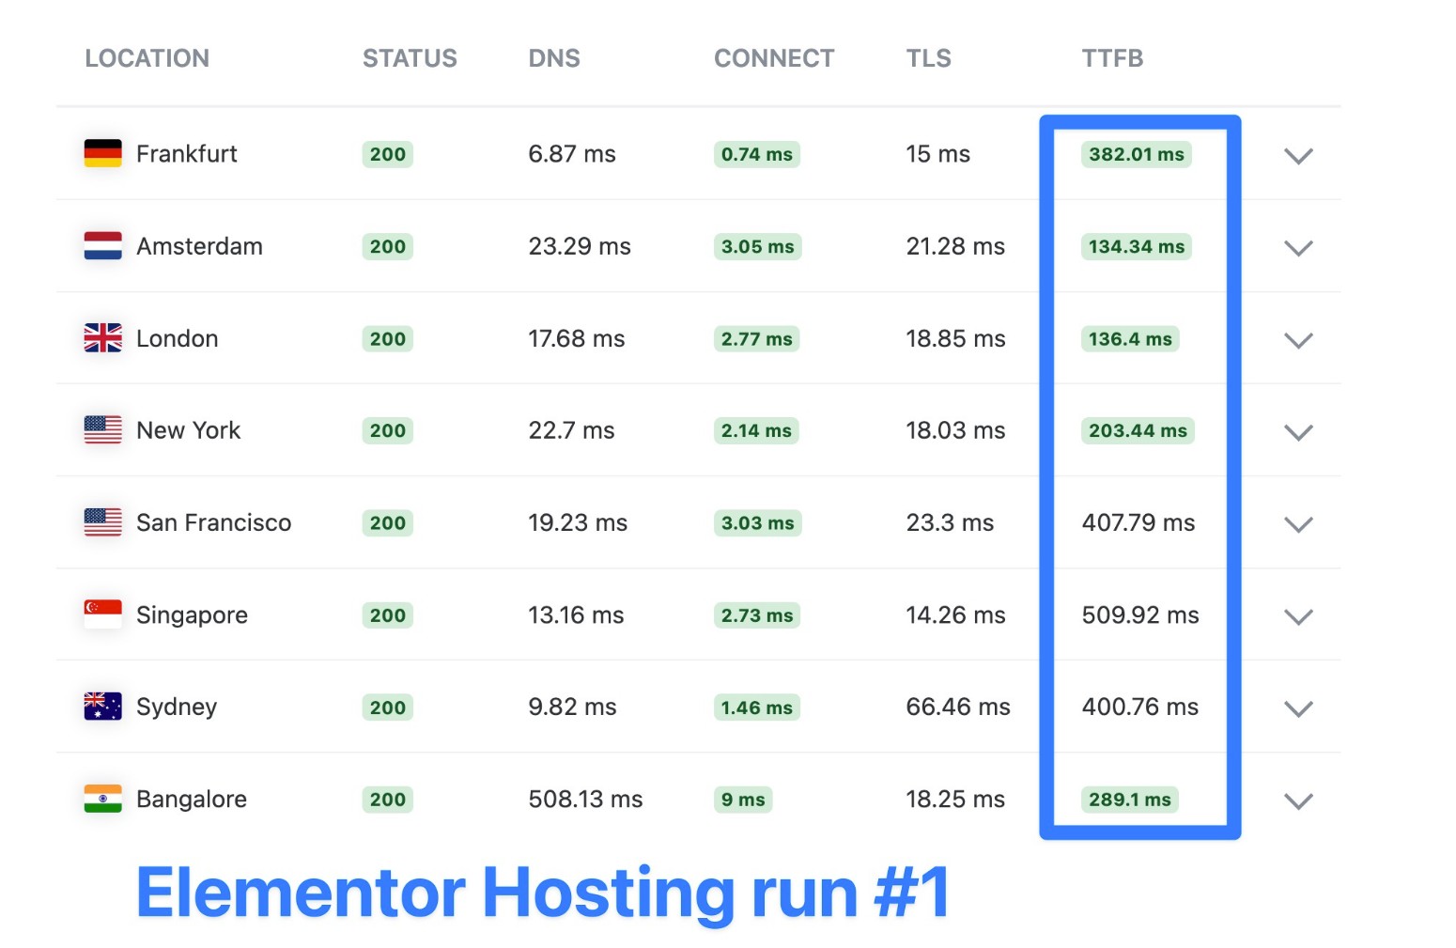Click the 6.87 ms DNS value
The height and width of the screenshot is (948, 1456).
572,154
